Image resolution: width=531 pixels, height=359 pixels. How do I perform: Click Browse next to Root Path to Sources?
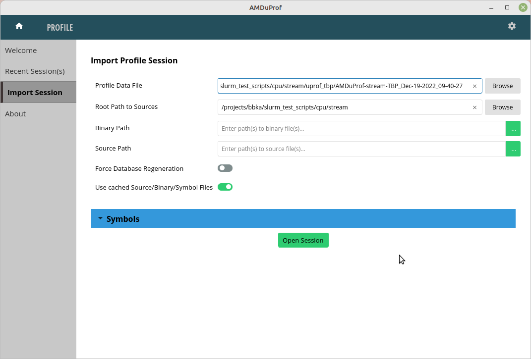click(x=502, y=107)
